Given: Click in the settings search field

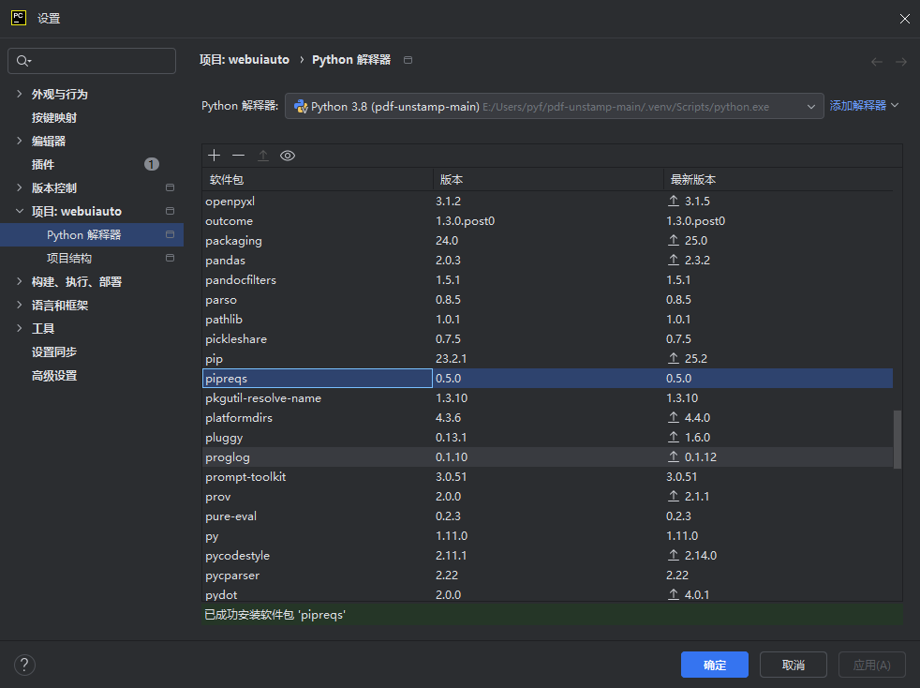Looking at the screenshot, I should point(92,61).
